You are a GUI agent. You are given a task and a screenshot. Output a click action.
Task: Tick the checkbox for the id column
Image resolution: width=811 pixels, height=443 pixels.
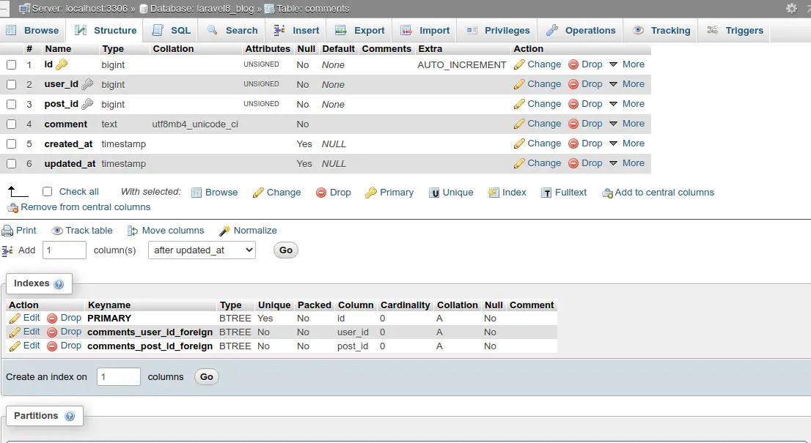pos(11,65)
